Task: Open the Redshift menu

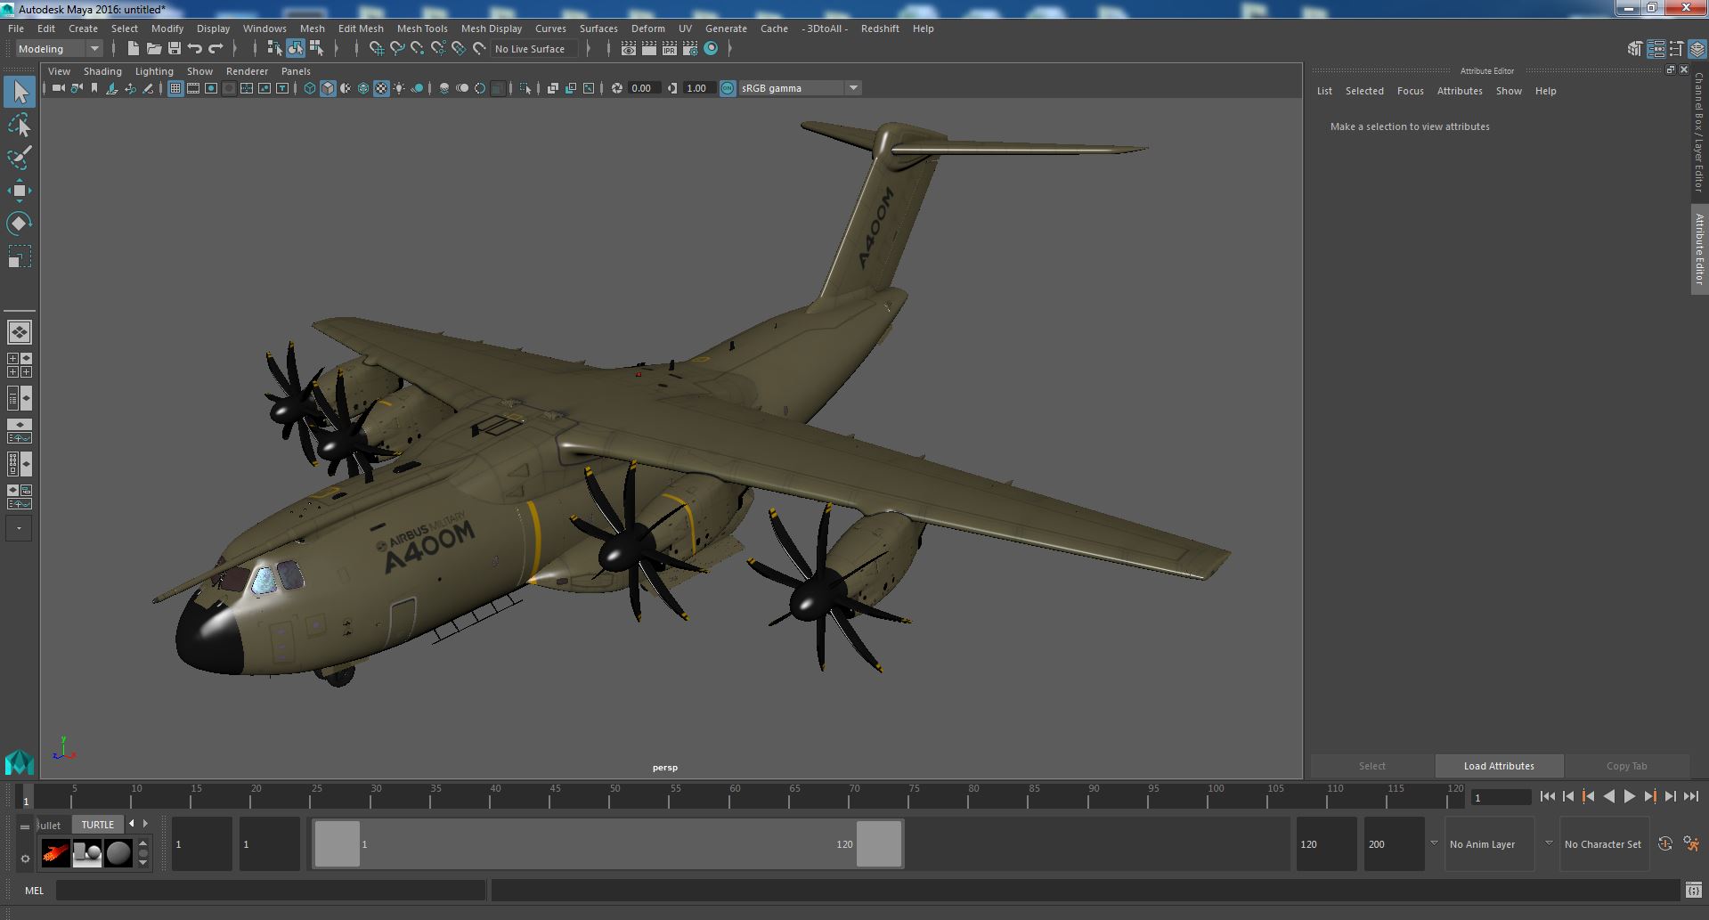Action: click(880, 28)
